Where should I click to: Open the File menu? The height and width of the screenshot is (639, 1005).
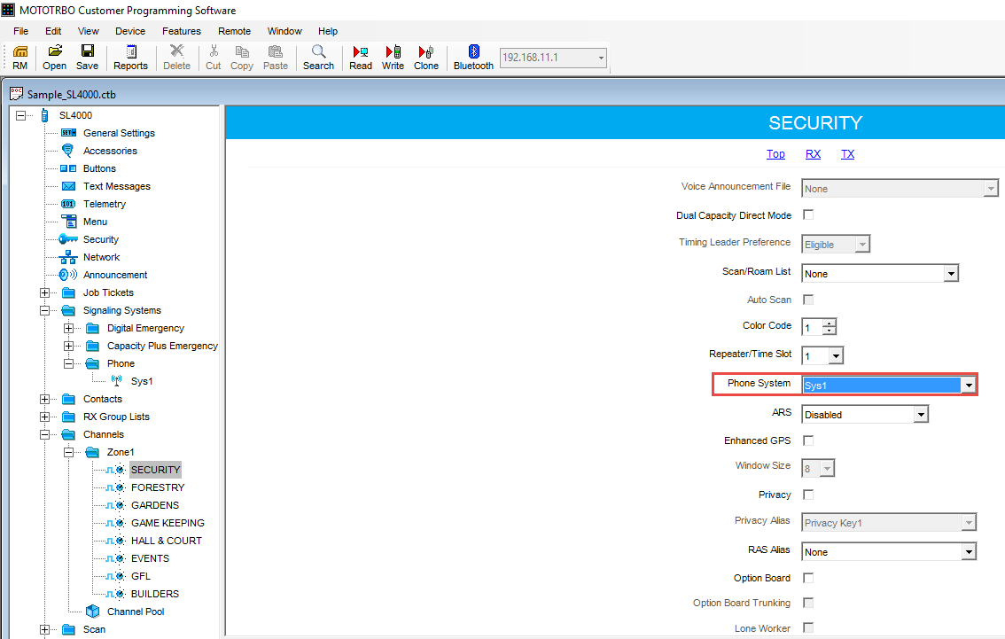tap(21, 31)
